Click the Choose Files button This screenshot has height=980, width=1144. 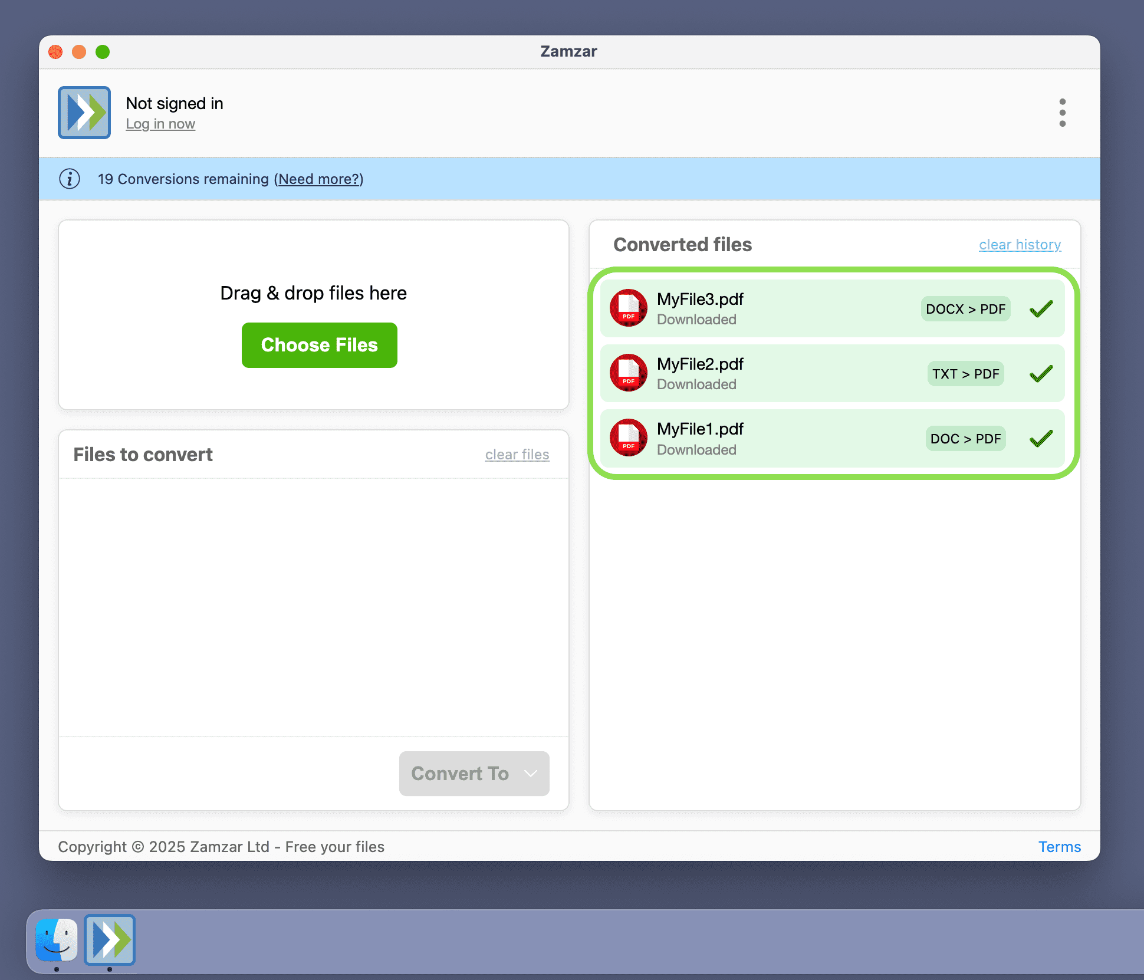[319, 345]
